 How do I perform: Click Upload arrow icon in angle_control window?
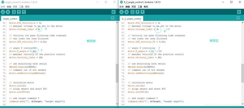coord(8,12)
